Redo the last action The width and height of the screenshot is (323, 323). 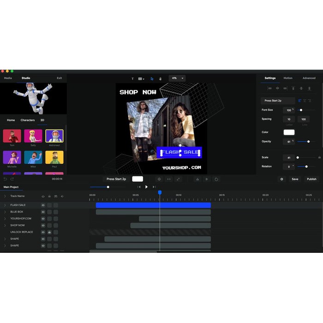pyautogui.click(x=12, y=179)
